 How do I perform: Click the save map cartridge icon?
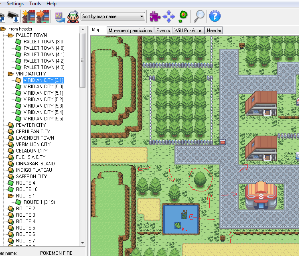pyautogui.click(x=13, y=17)
